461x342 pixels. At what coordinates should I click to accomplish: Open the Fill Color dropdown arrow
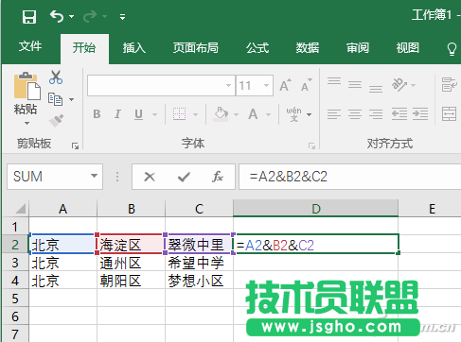(236, 114)
